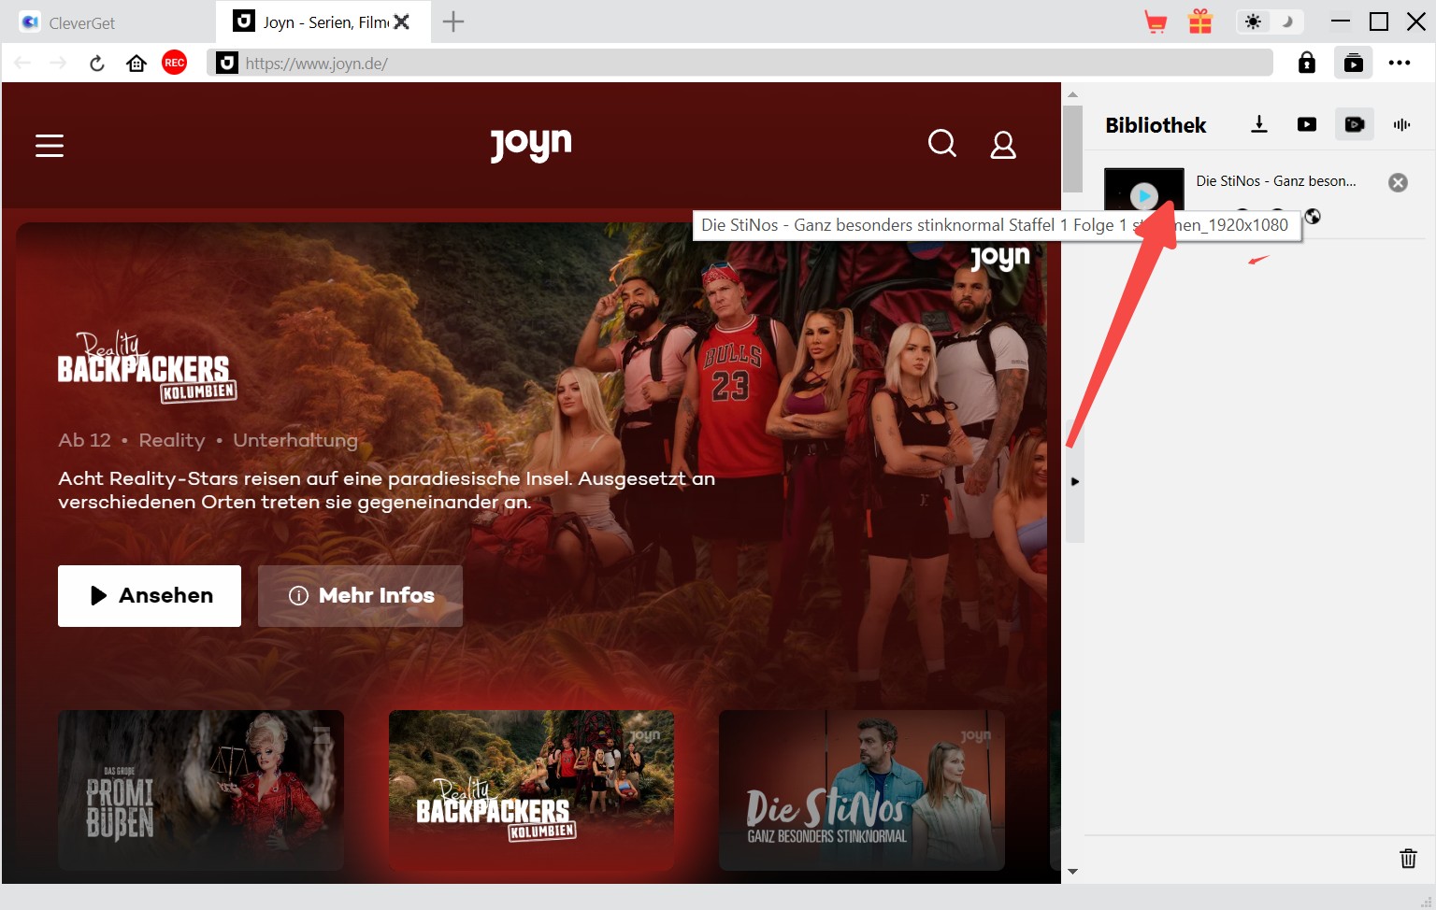Go to the CleverGet home page
The height and width of the screenshot is (910, 1436).
136,64
